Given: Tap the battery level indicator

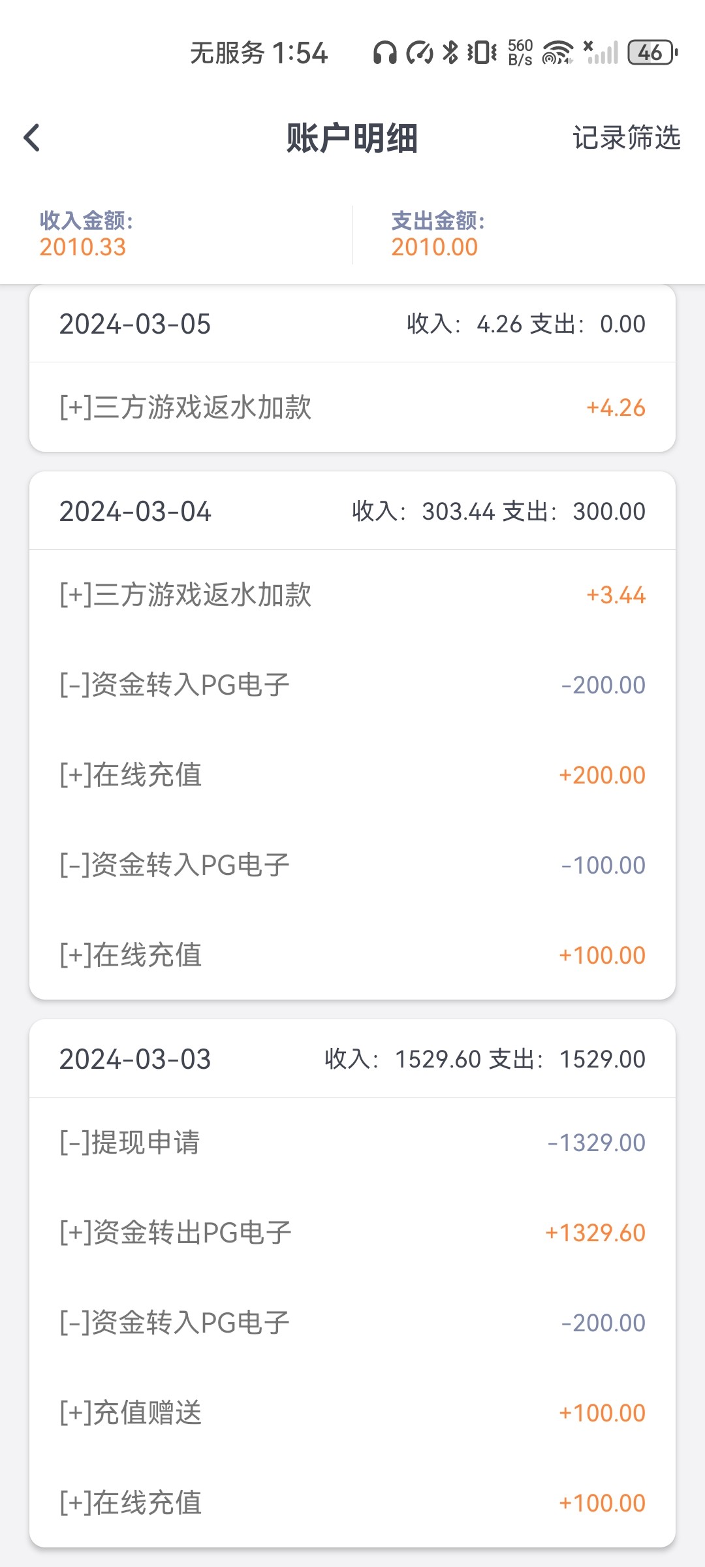Looking at the screenshot, I should point(652,53).
